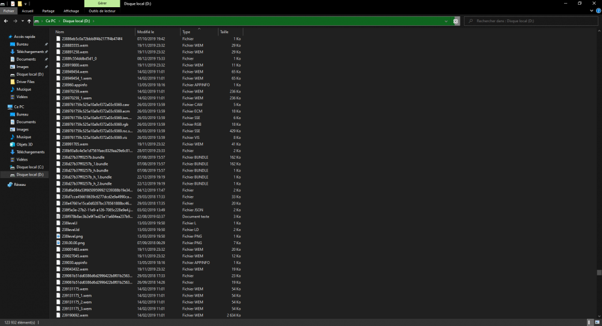The height and width of the screenshot is (326, 602).
Task: Click Ce PC in the address breadcrumb
Action: (x=51, y=21)
